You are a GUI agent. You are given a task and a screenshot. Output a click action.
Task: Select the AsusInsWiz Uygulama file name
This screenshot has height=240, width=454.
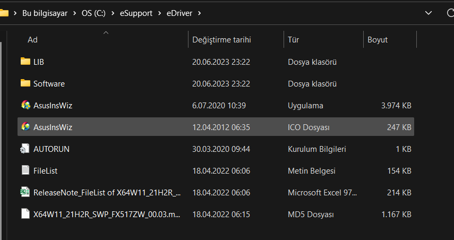53,105
